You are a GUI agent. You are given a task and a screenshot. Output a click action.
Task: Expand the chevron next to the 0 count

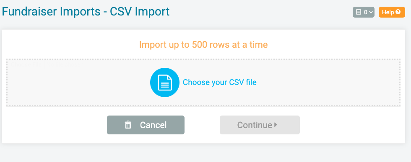click(x=370, y=12)
